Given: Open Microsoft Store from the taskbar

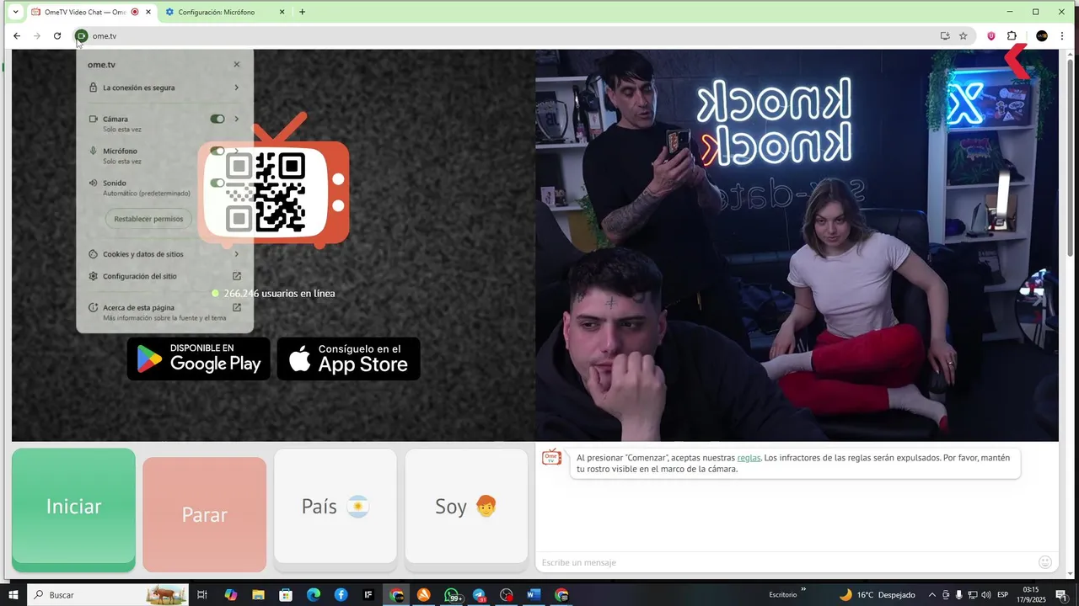Looking at the screenshot, I should click(x=286, y=595).
